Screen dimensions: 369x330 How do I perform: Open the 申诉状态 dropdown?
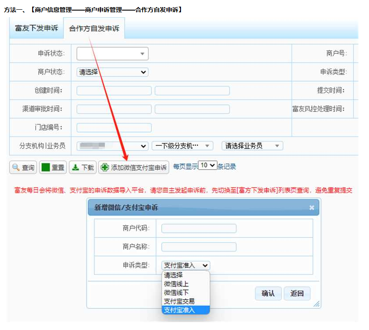112,54
